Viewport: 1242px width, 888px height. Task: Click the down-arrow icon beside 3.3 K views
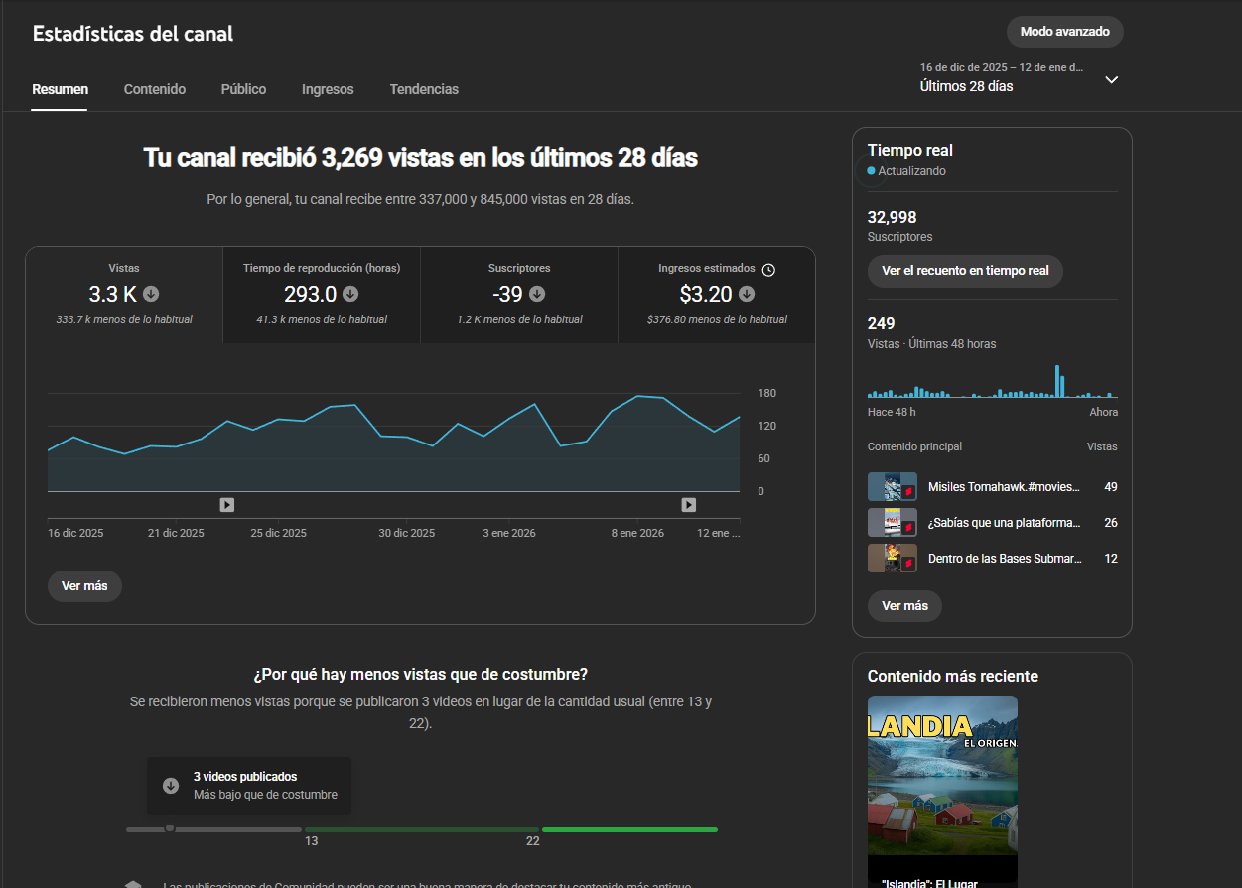(x=151, y=294)
